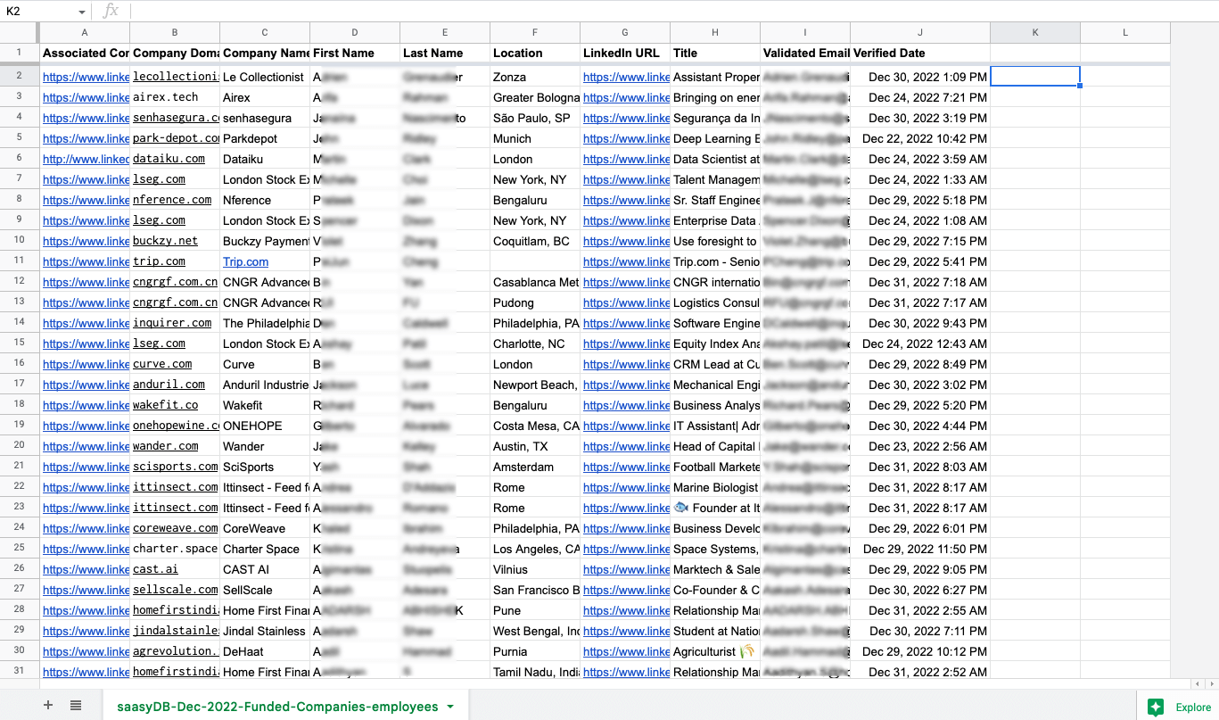1219x720 pixels.
Task: Open the sellscale.com domain link
Action: [x=175, y=590]
